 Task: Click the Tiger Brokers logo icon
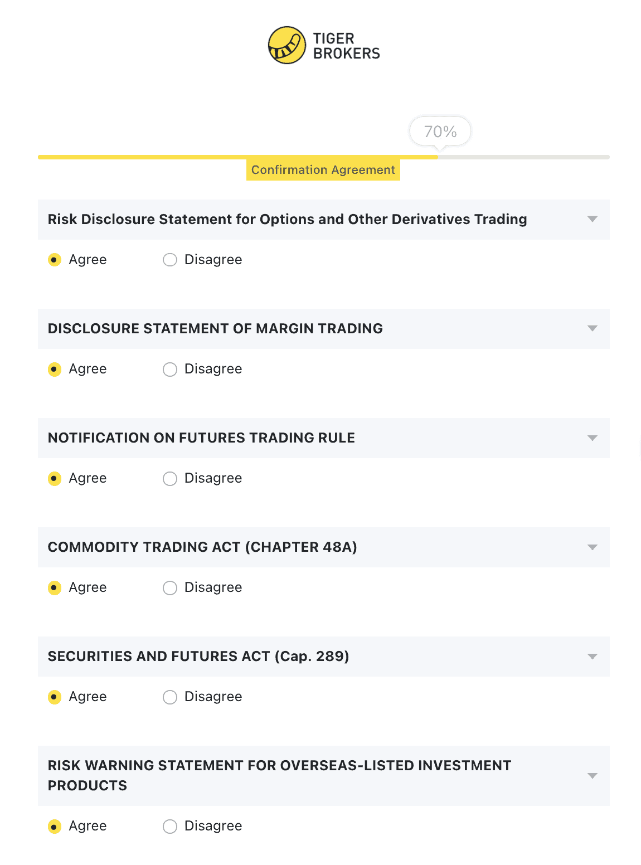pyautogui.click(x=287, y=45)
